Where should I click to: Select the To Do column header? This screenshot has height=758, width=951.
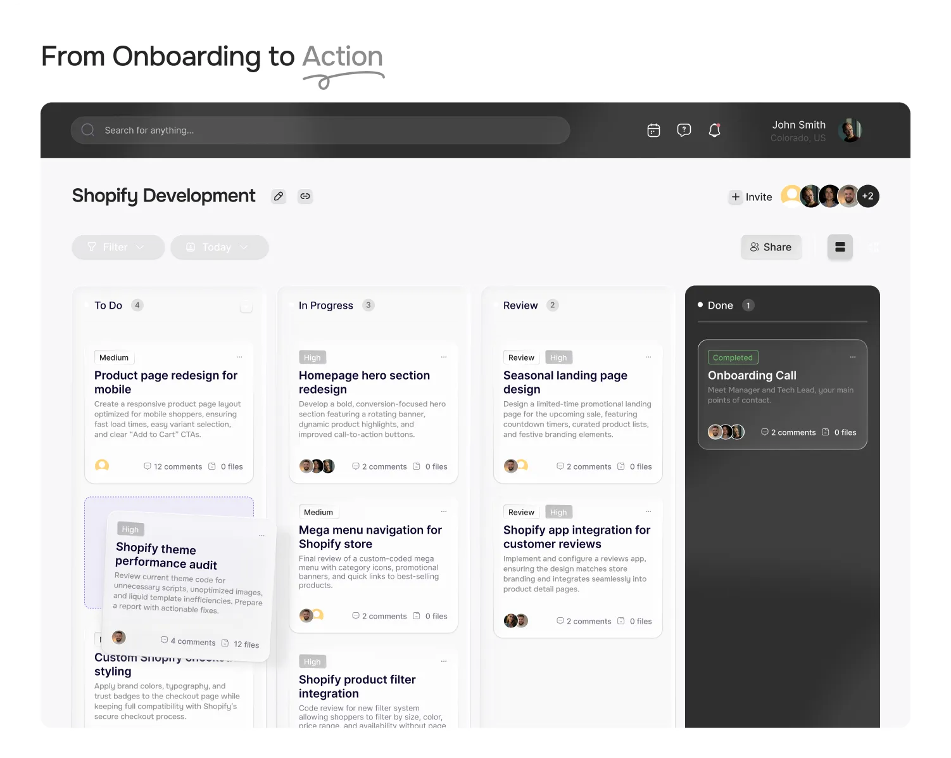108,305
